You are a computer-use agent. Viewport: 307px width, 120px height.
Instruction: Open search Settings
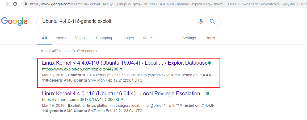tap(189, 38)
